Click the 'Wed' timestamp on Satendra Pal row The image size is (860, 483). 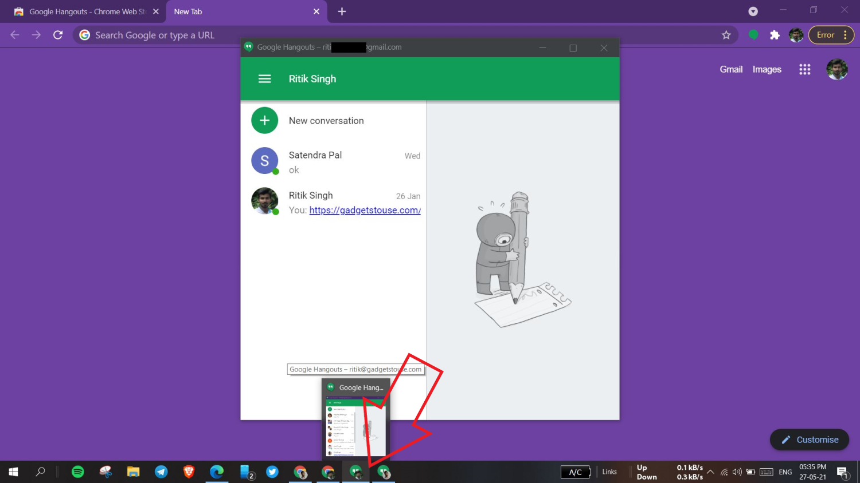click(x=412, y=156)
